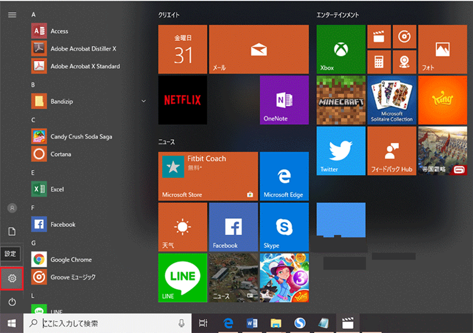Open Settings gear icon in sidebar

12,278
